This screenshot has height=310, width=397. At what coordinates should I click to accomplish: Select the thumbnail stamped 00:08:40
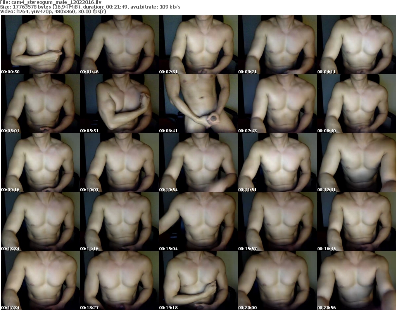(357, 104)
